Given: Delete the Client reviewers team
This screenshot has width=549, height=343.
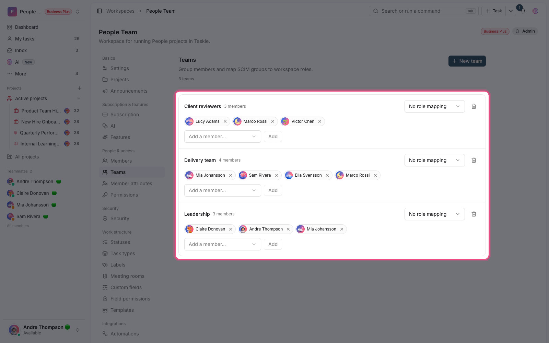Looking at the screenshot, I should tap(474, 106).
